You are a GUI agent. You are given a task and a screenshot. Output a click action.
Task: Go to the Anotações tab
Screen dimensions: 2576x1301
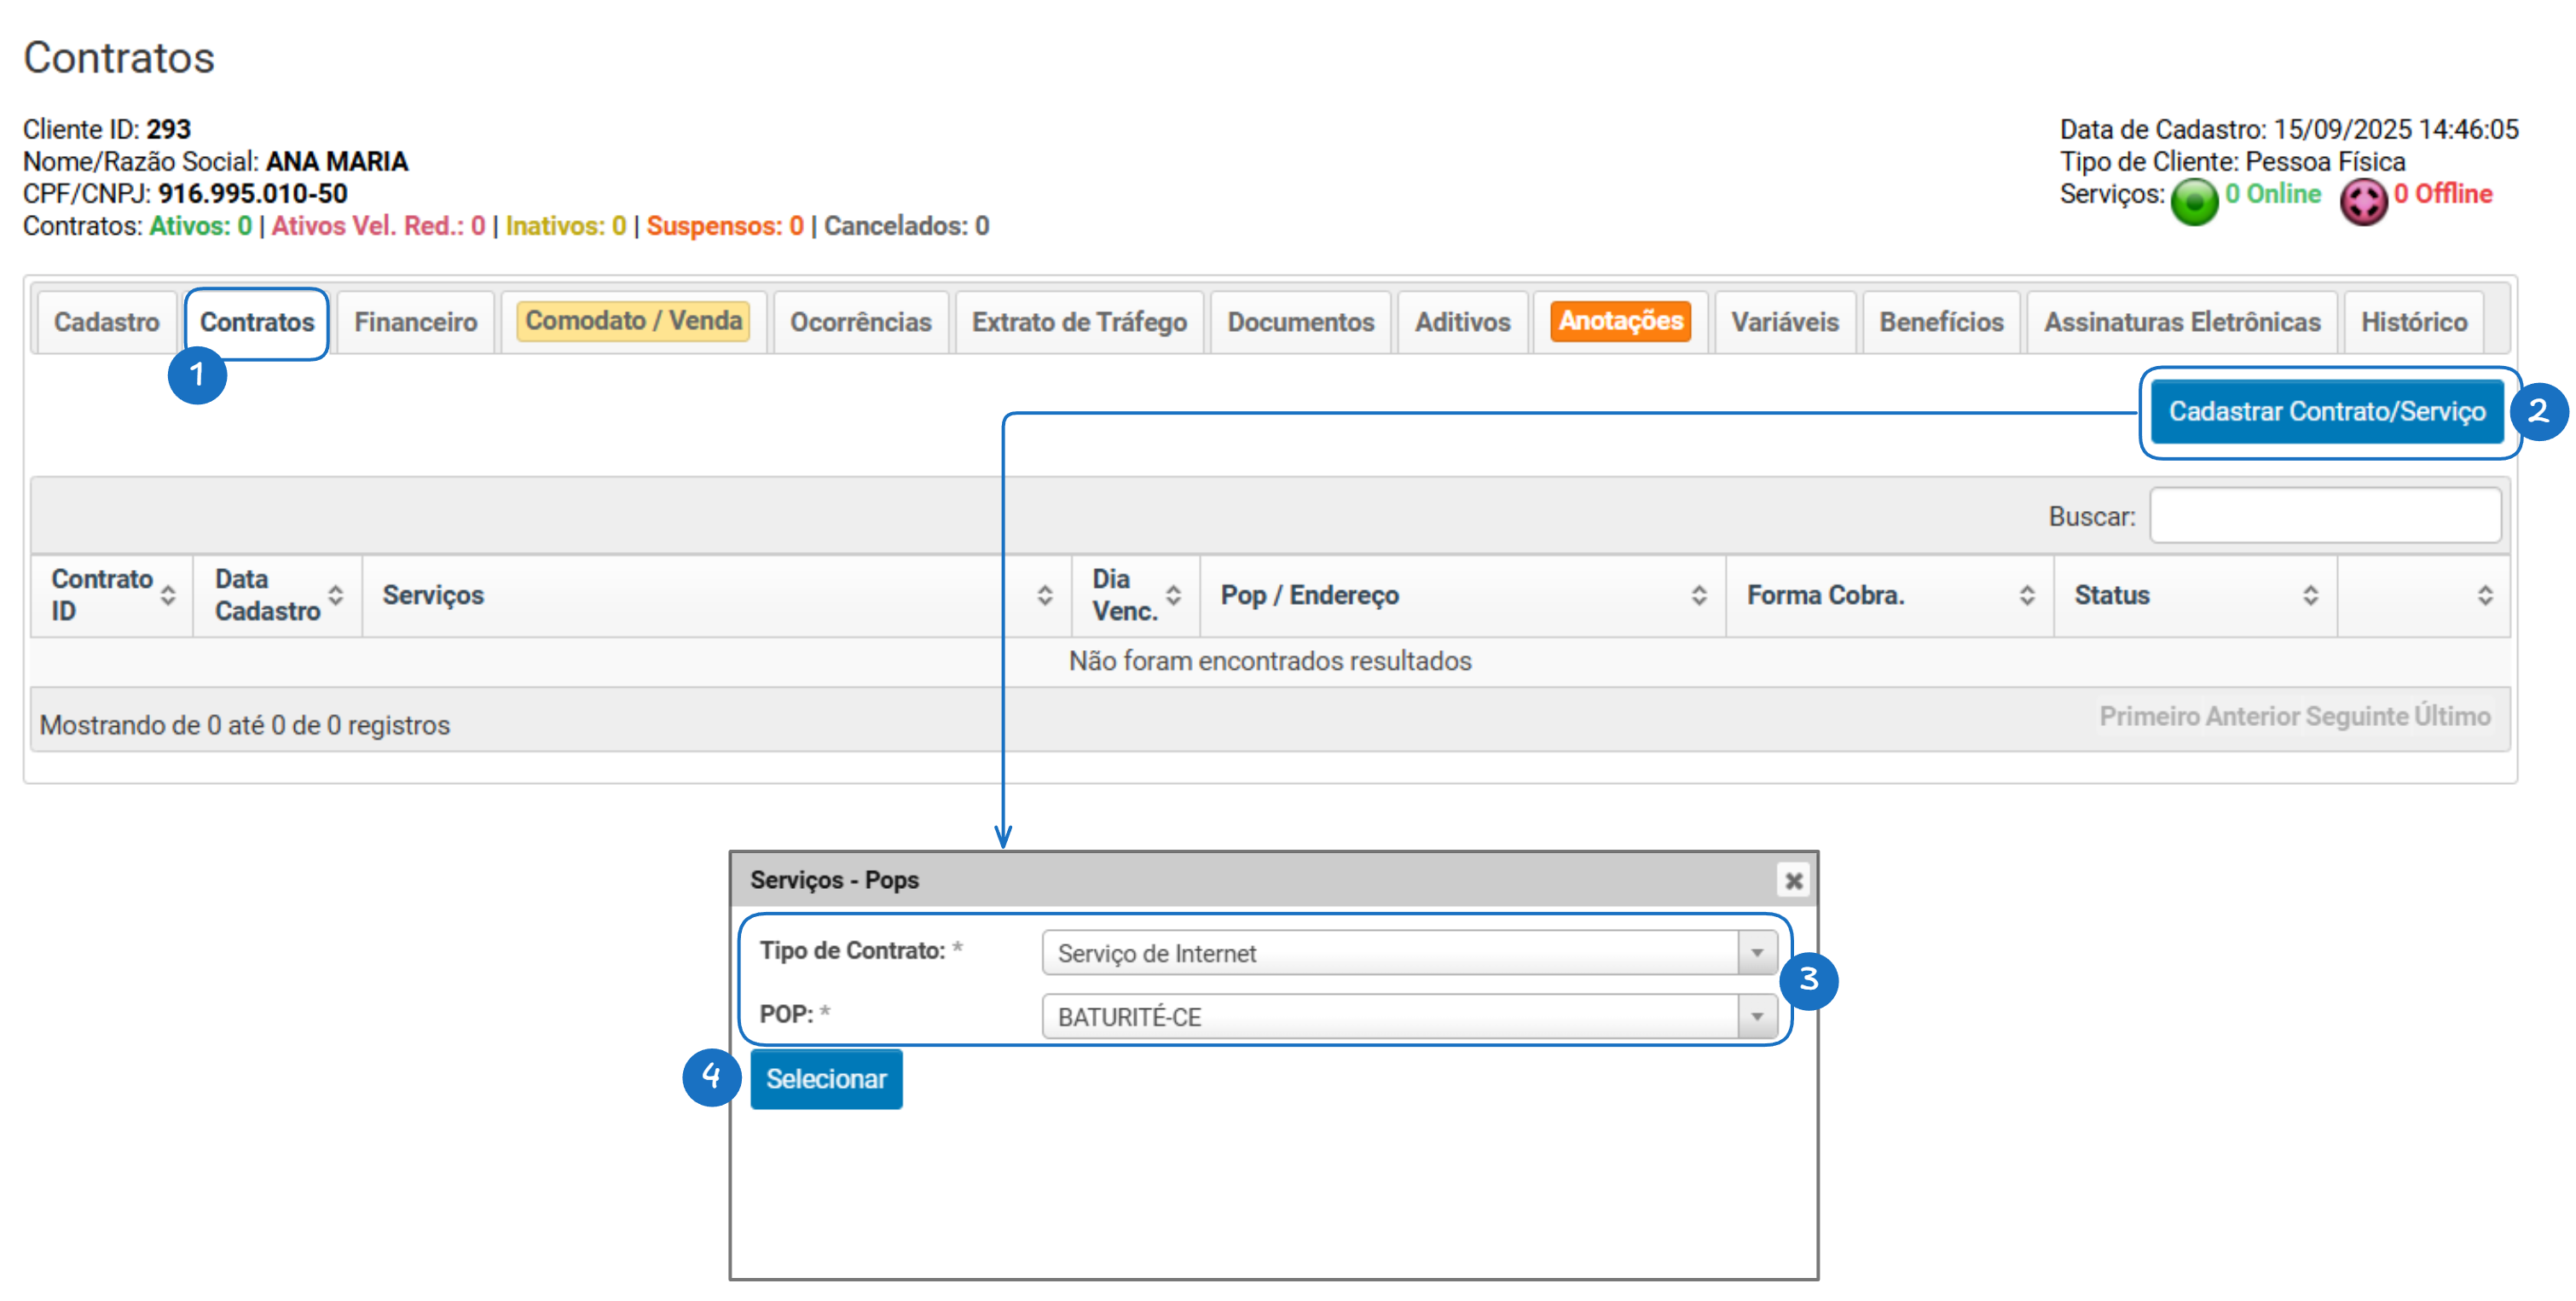point(1620,322)
